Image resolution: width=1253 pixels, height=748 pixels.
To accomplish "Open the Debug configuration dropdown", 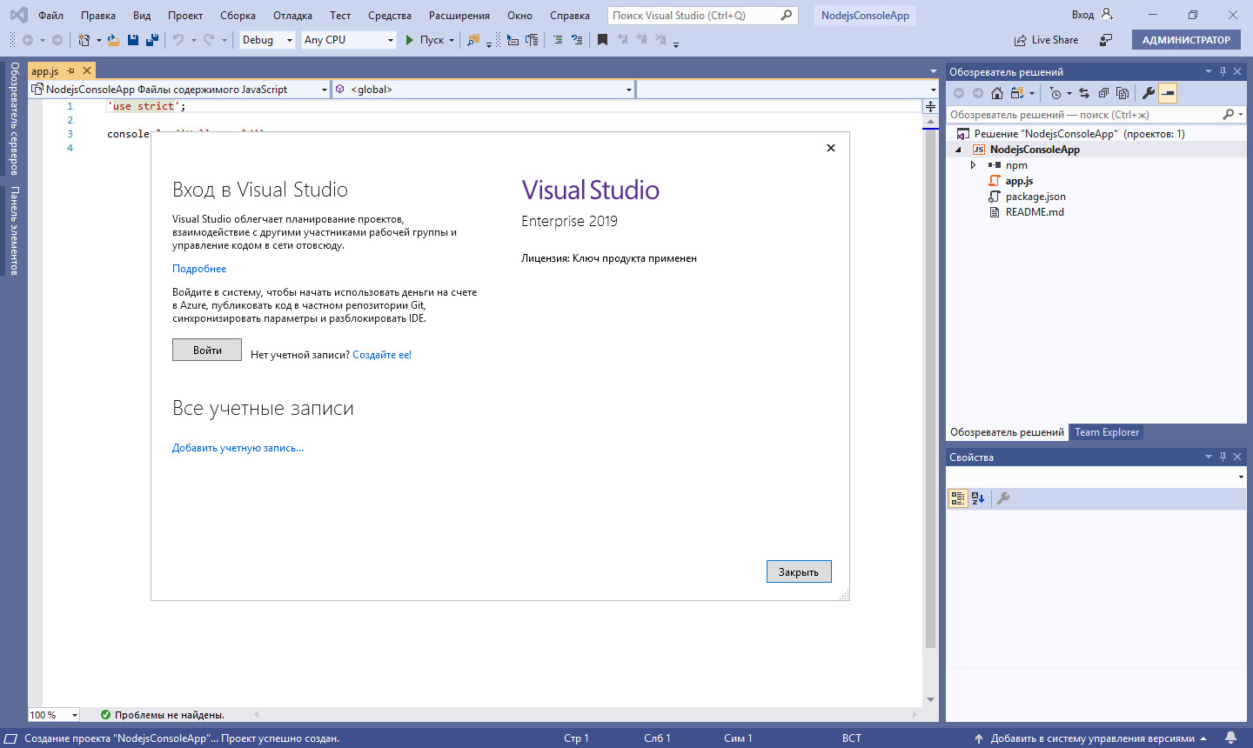I will [267, 40].
